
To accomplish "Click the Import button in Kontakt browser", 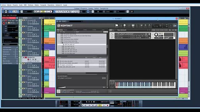I will coord(77,32).
